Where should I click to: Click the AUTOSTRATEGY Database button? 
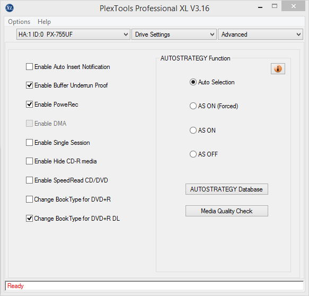227,189
